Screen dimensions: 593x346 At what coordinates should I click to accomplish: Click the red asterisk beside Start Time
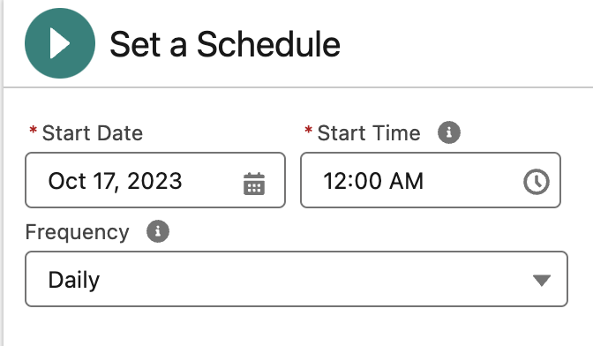[x=309, y=131]
